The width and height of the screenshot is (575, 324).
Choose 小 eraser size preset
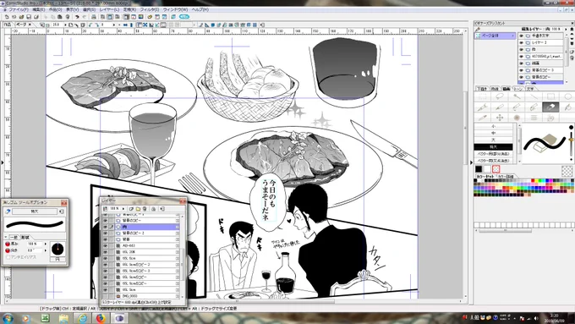coord(493,126)
